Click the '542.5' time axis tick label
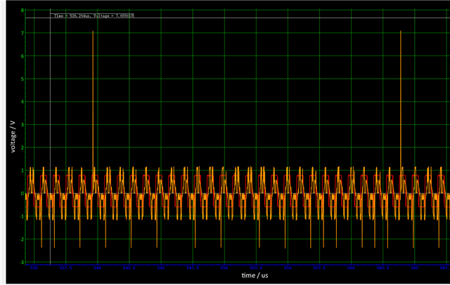The image size is (450, 285). tap(129, 268)
